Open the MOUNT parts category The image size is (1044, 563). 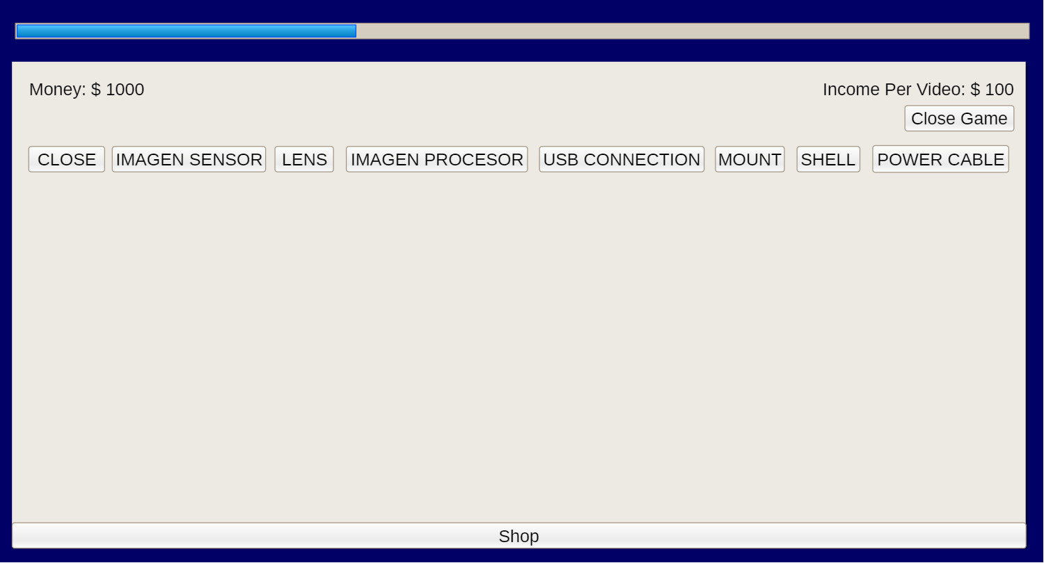tap(750, 159)
